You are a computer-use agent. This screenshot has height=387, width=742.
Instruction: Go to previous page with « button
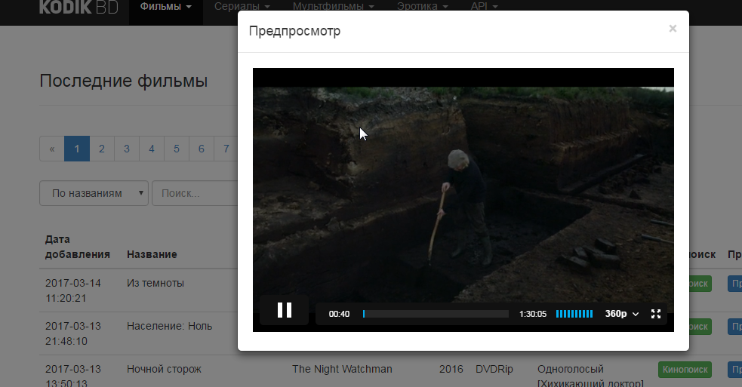[52, 149]
